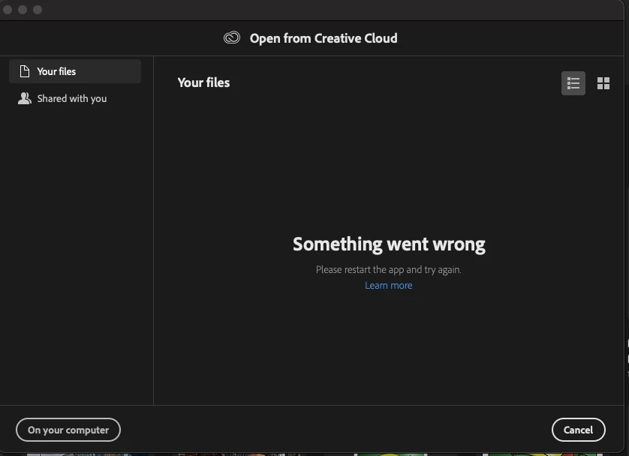
Task: Switch to list view
Action: [573, 83]
